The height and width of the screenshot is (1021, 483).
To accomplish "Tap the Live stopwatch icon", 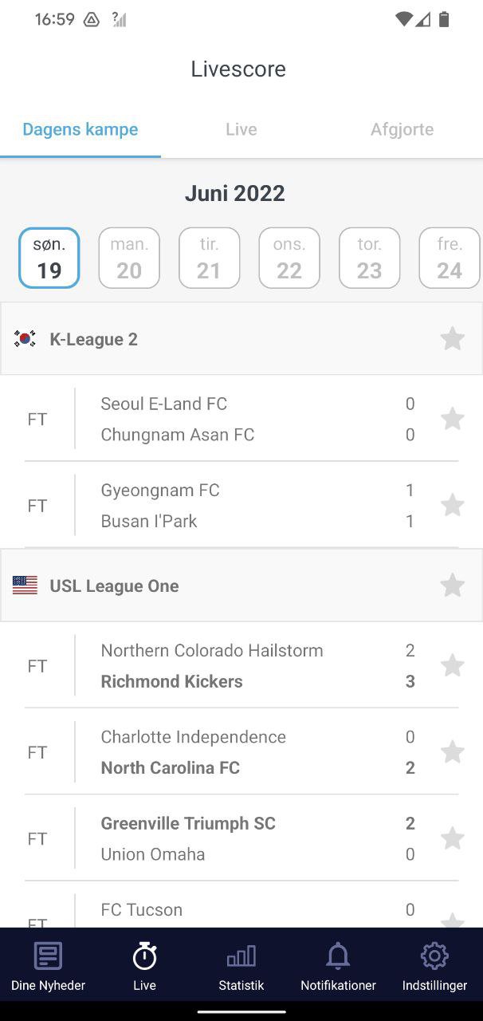I will pos(144,956).
